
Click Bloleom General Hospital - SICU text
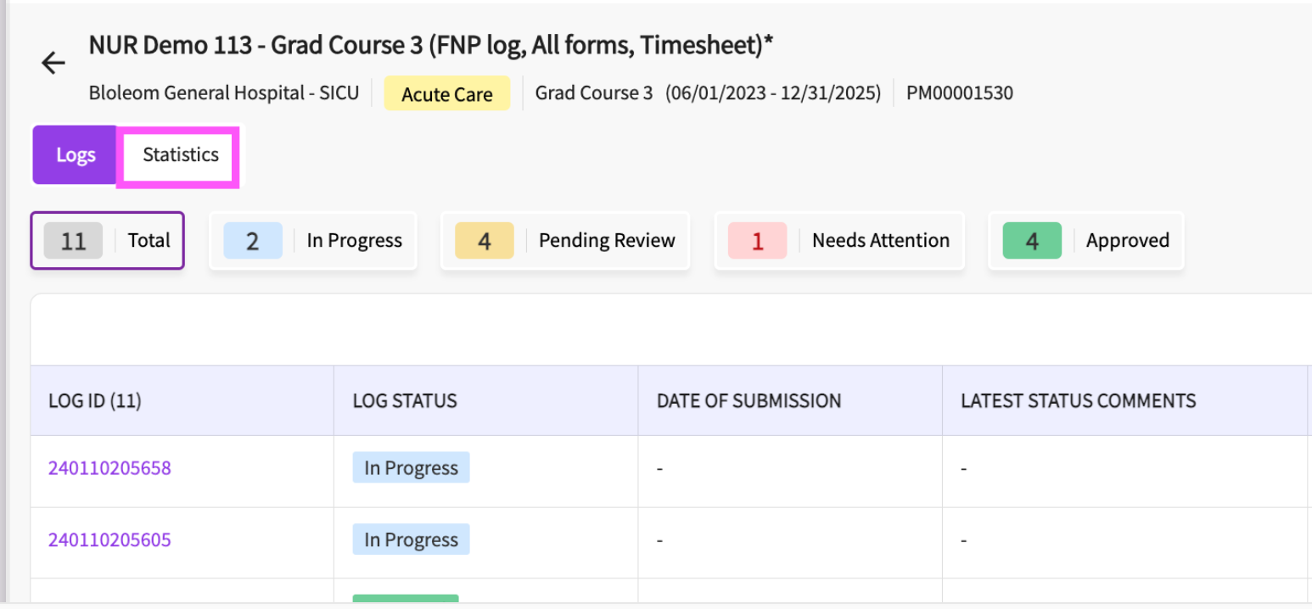pyautogui.click(x=223, y=93)
